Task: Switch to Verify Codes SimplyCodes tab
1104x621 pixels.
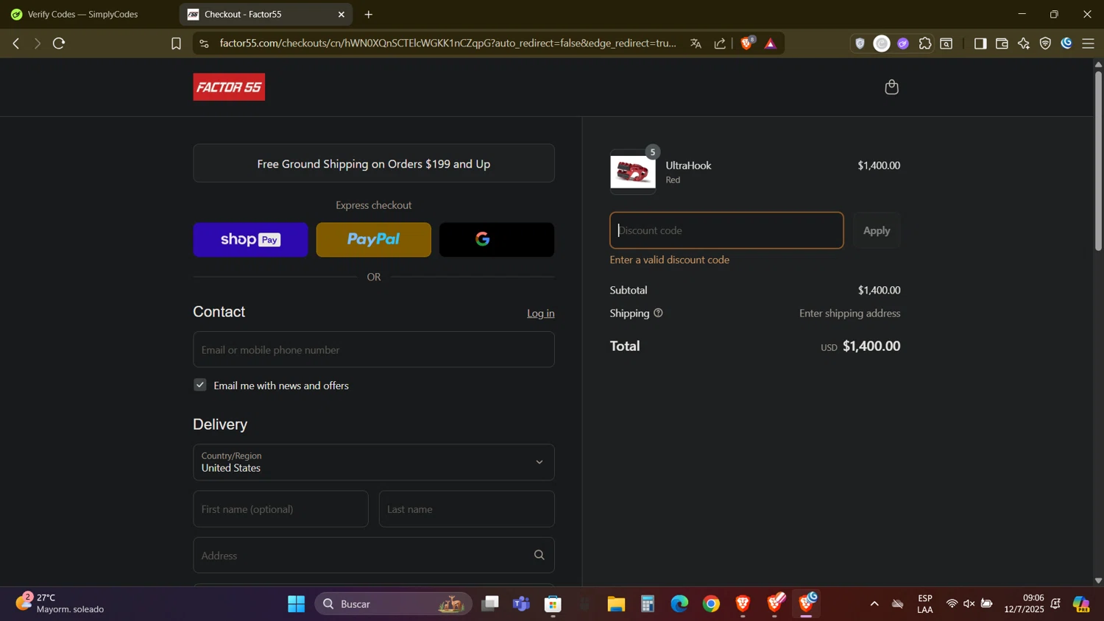Action: (82, 15)
